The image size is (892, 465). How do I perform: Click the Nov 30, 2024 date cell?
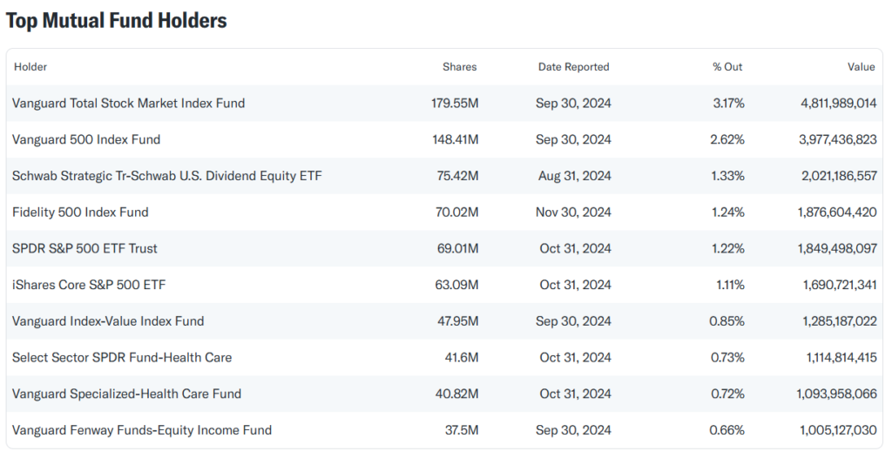(573, 212)
